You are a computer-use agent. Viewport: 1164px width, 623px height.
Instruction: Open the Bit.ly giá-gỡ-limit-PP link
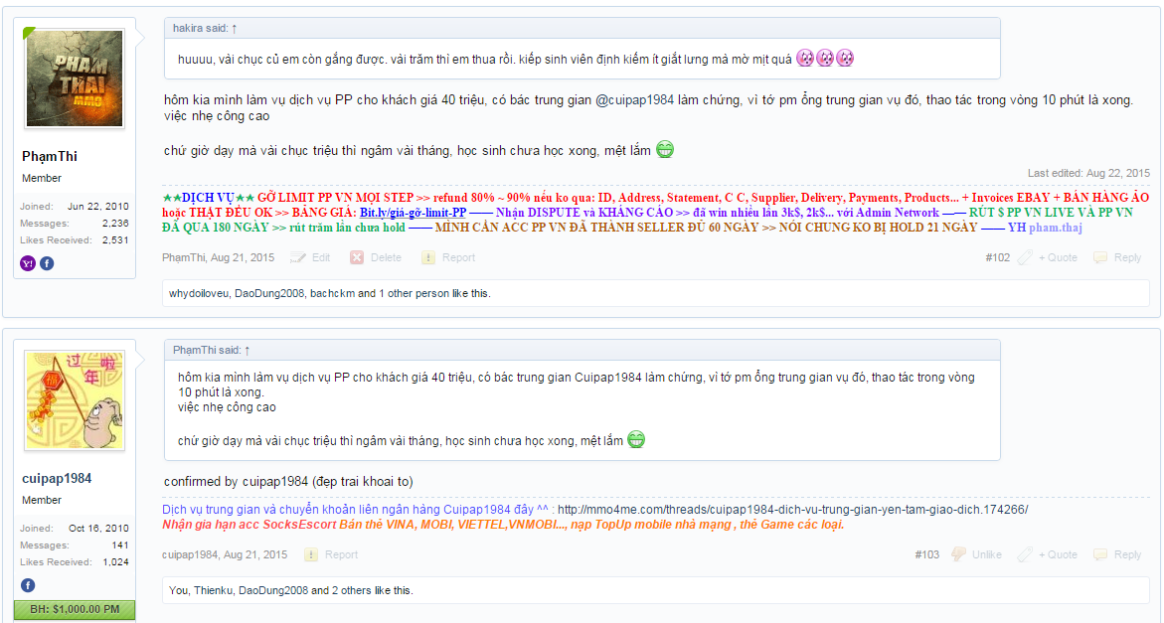click(413, 213)
